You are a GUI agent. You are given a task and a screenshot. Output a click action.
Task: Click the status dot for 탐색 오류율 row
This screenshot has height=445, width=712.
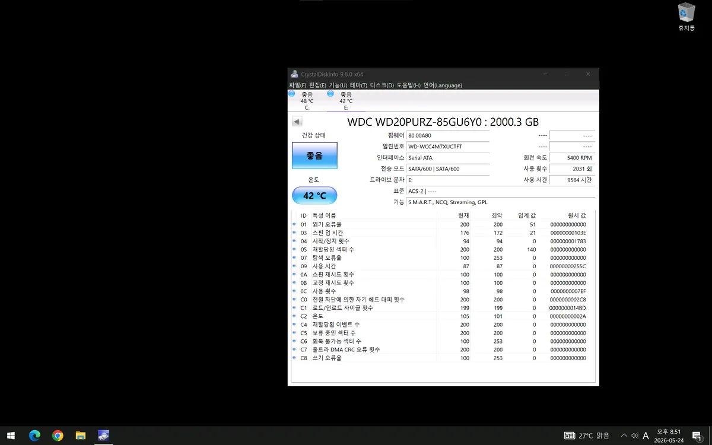click(294, 258)
